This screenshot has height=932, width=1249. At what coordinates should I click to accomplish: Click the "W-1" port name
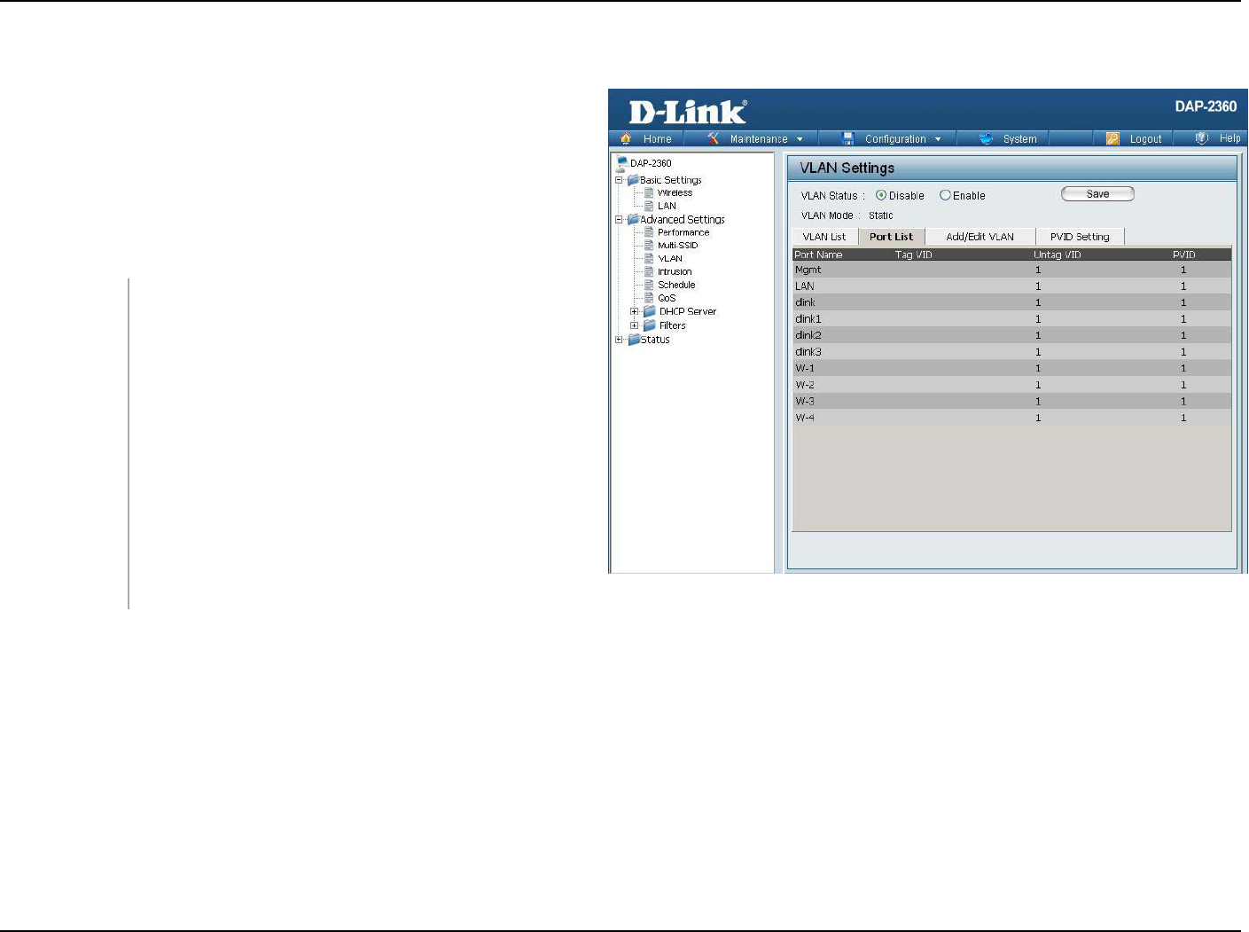[805, 368]
